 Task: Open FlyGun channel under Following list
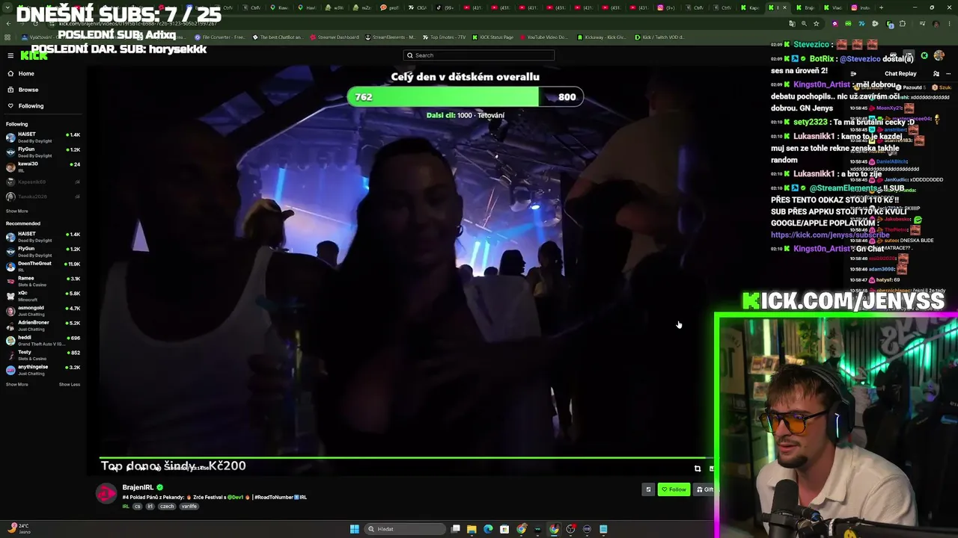[43, 152]
